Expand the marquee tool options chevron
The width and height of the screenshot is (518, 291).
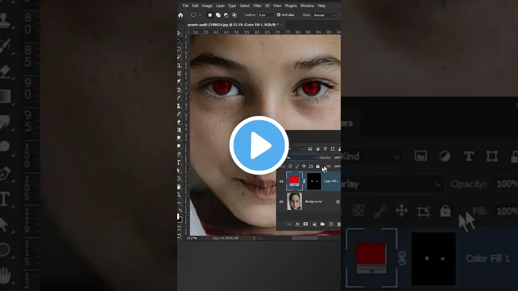coord(200,15)
